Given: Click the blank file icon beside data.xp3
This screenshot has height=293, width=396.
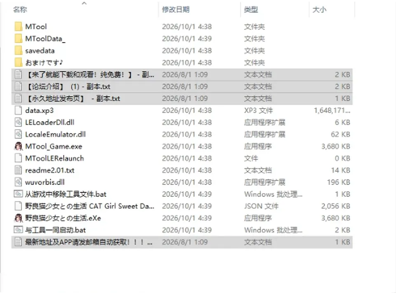Looking at the screenshot, I should pos(18,110).
